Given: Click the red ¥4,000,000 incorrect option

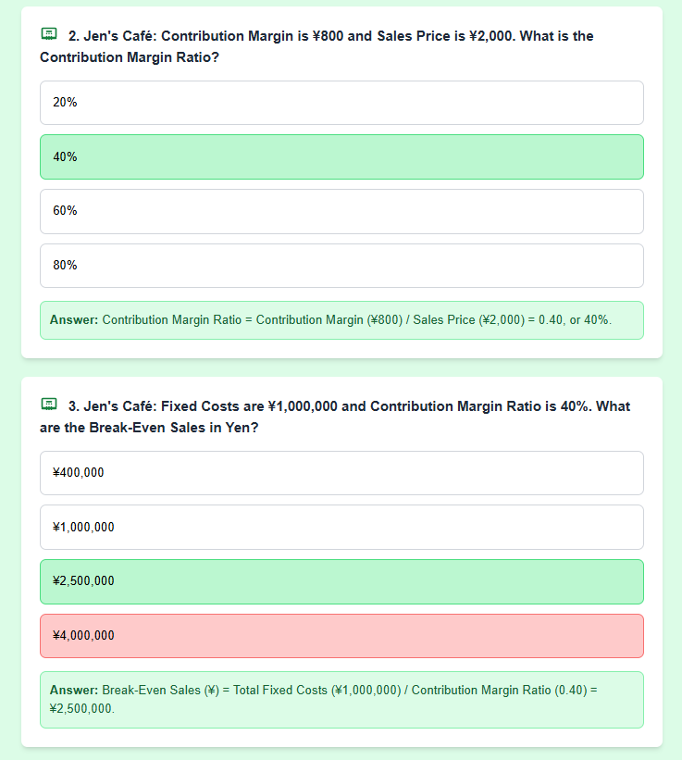Looking at the screenshot, I should 341,636.
